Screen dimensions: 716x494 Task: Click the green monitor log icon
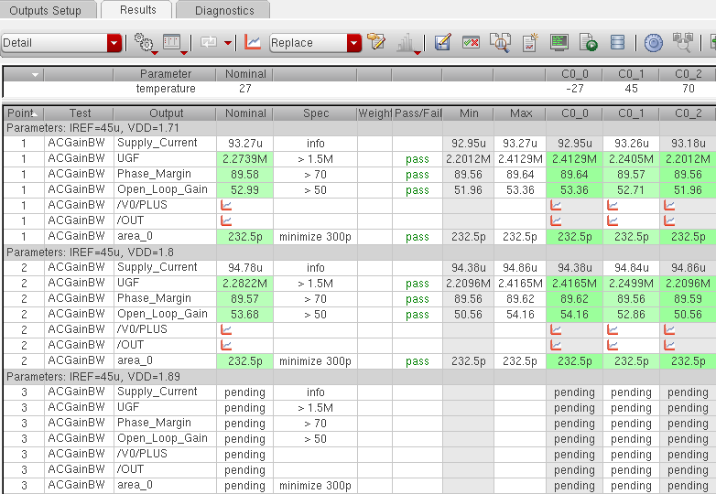click(x=559, y=42)
